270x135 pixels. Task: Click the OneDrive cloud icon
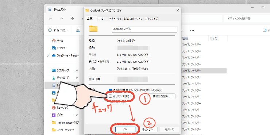point(54,55)
